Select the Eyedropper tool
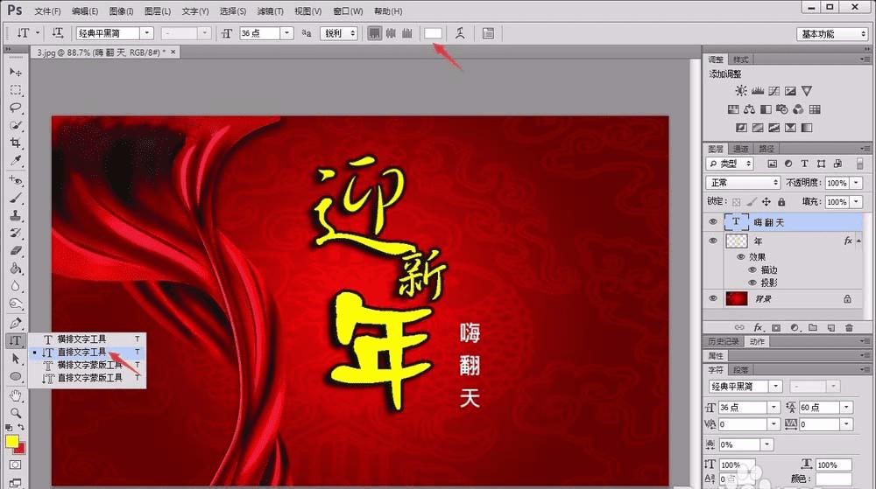Image resolution: width=876 pixels, height=489 pixels. 15,161
